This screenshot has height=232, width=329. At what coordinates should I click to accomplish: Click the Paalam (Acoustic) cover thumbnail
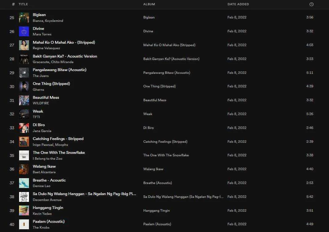coord(24,224)
